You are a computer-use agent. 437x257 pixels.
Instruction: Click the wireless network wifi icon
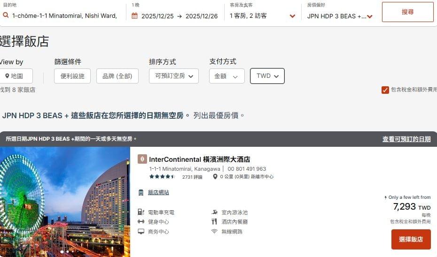click(214, 231)
